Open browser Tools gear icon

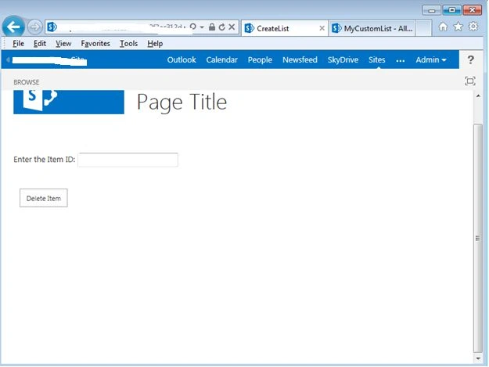(x=473, y=27)
